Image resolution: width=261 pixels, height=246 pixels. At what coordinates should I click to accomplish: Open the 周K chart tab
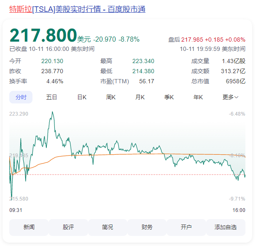coord(111,97)
